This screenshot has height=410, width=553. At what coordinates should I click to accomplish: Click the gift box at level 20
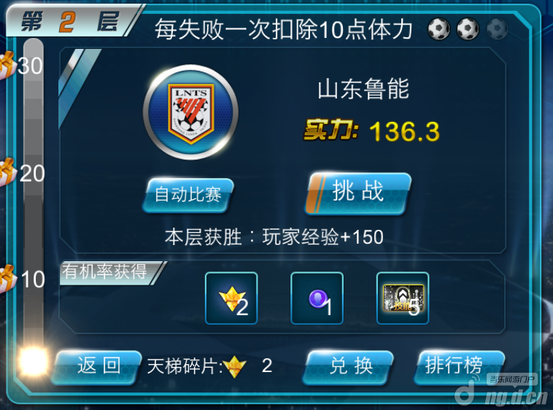click(7, 172)
